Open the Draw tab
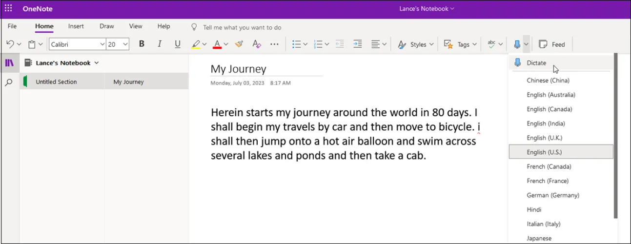This screenshot has height=244, width=631. (106, 26)
